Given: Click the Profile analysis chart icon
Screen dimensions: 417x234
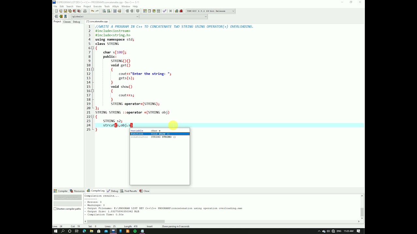Looking at the screenshot, I should [x=177, y=11].
